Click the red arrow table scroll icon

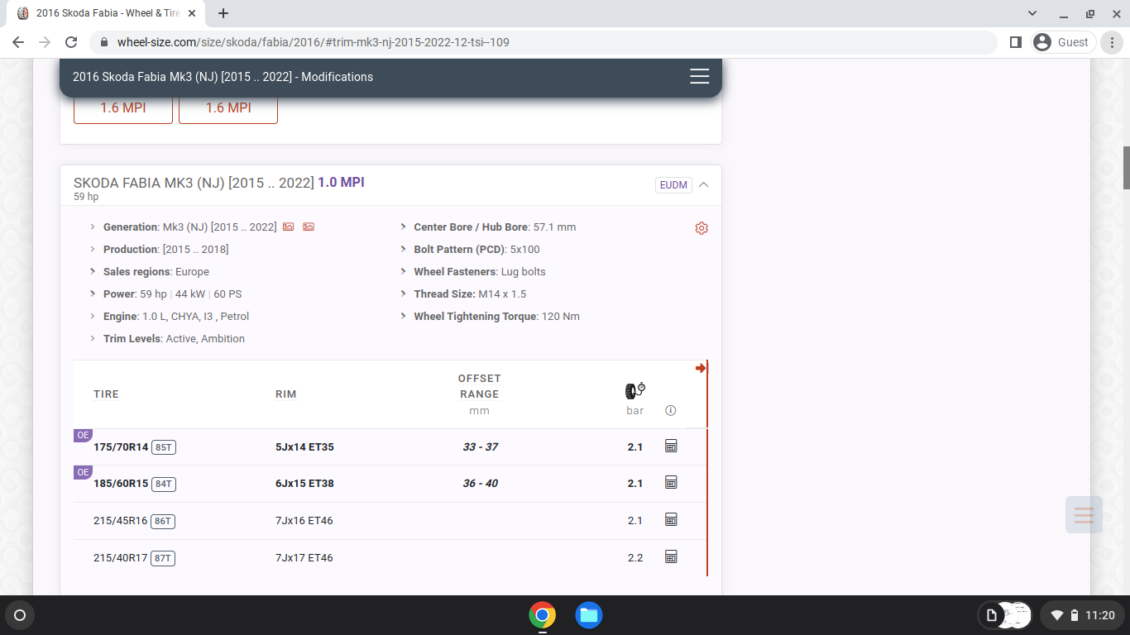[701, 368]
